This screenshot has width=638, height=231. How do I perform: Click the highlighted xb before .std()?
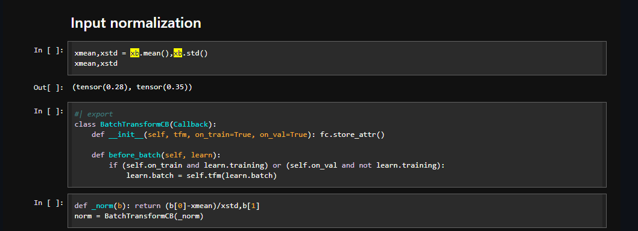pyautogui.click(x=178, y=53)
